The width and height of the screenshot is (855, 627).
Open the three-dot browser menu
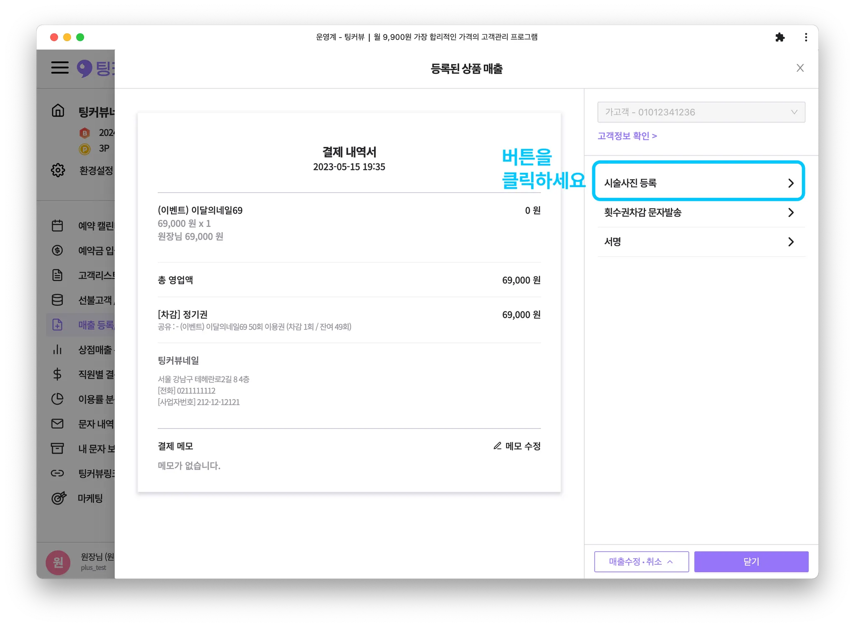pyautogui.click(x=806, y=37)
